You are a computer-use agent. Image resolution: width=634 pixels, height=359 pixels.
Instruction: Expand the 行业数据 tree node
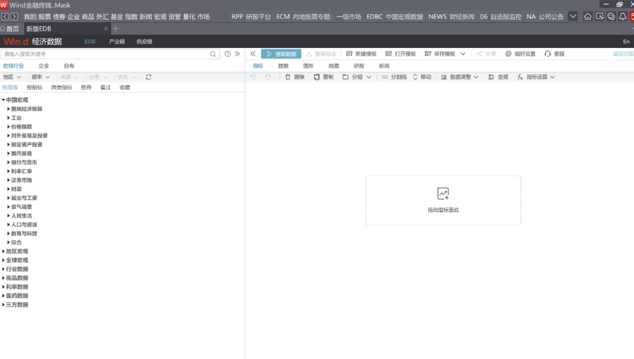pyautogui.click(x=4, y=269)
